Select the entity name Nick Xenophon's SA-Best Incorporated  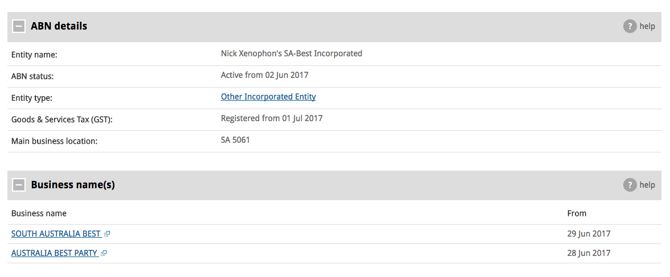coord(292,54)
